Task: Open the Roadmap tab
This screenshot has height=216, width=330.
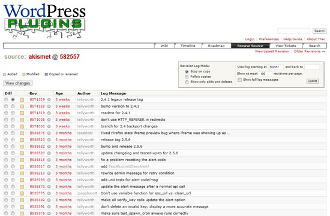Action: tap(217, 45)
